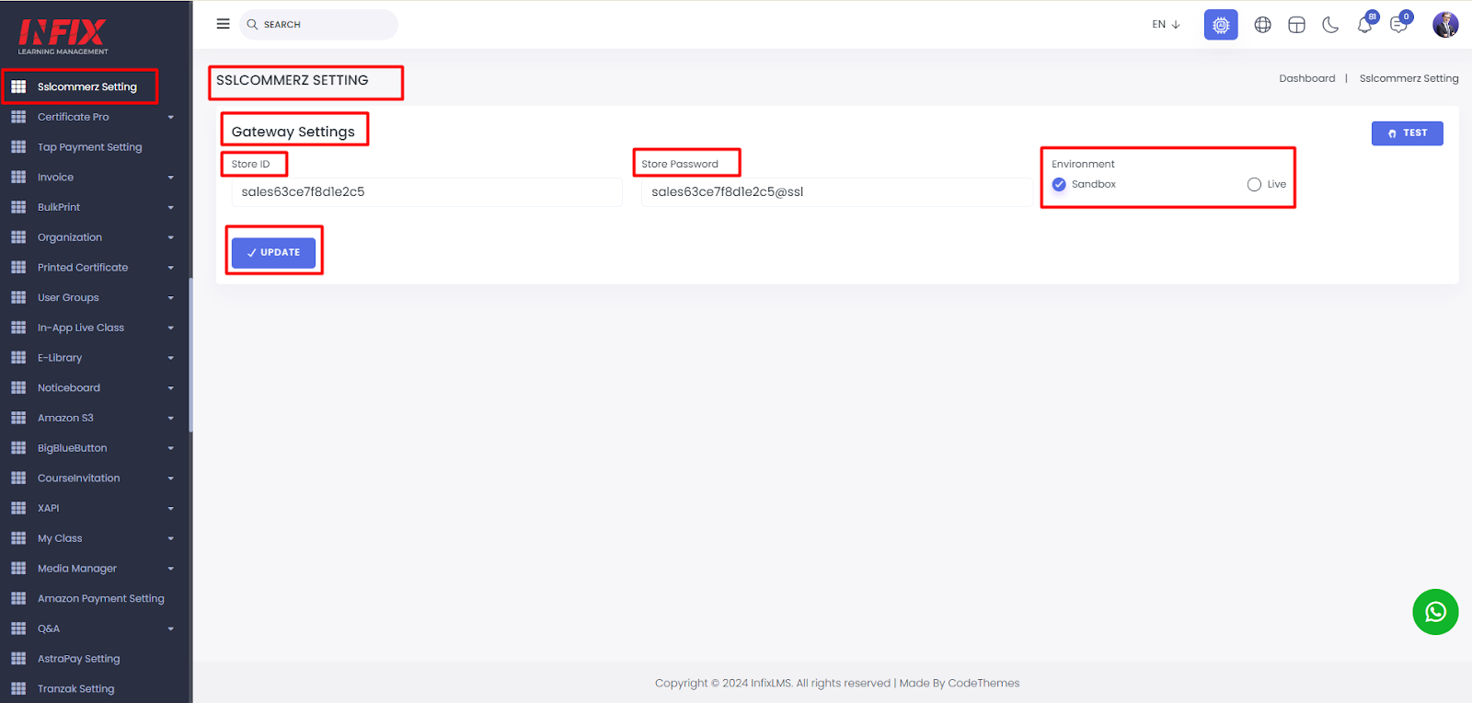Click CodeThemes footer link
This screenshot has width=1472, height=703.
point(983,683)
